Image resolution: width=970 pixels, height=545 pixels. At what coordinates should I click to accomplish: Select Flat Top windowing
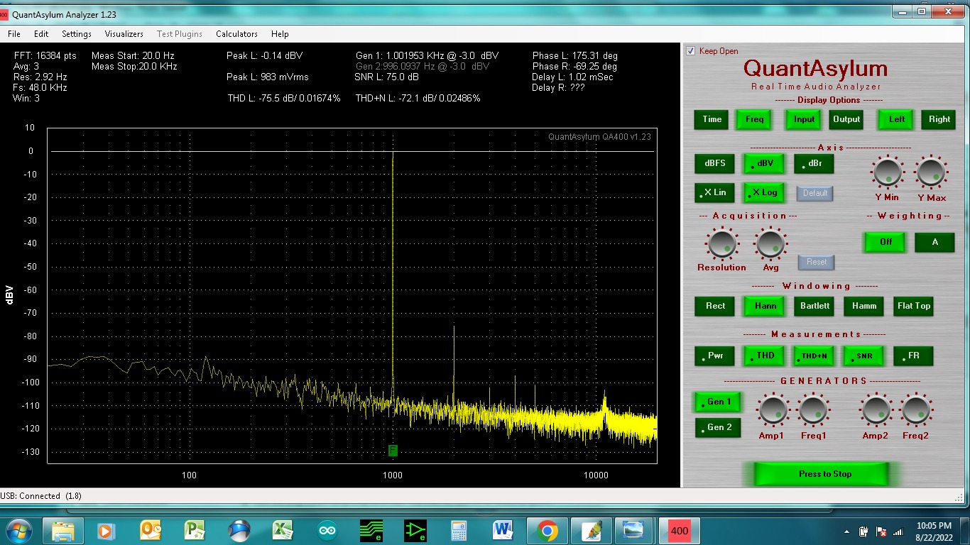(913, 306)
